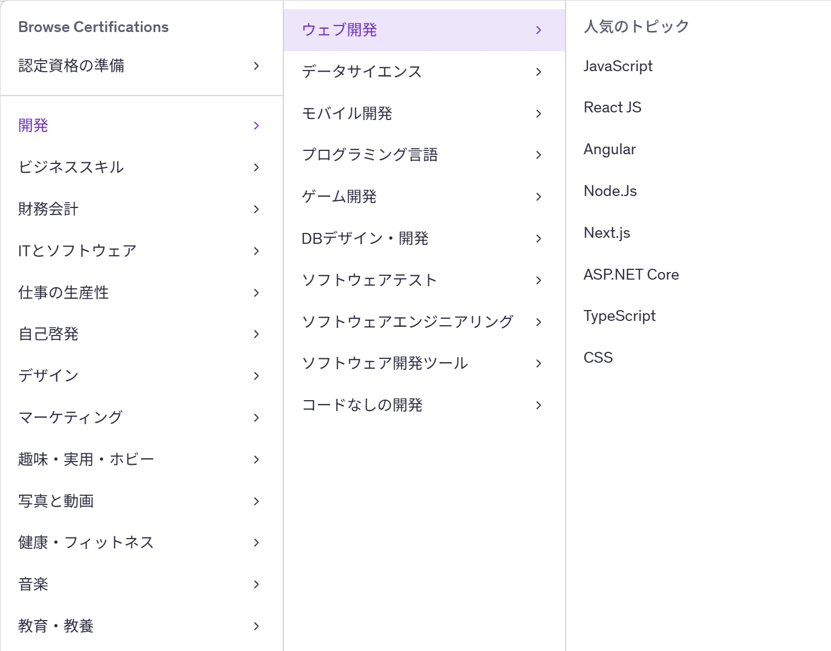Image resolution: width=831 pixels, height=651 pixels.
Task: Open the ITとソフトウェア category
Action: (77, 251)
